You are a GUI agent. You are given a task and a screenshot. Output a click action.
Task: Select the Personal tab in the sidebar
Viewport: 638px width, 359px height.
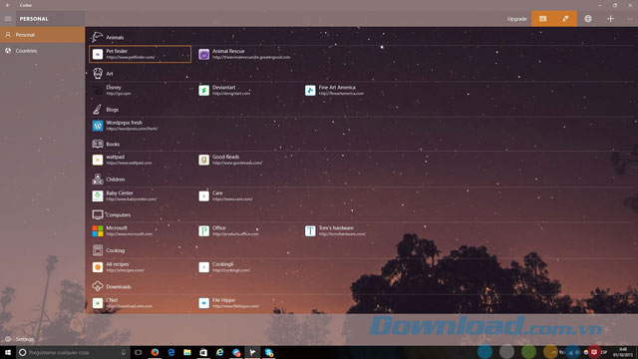(x=42, y=35)
